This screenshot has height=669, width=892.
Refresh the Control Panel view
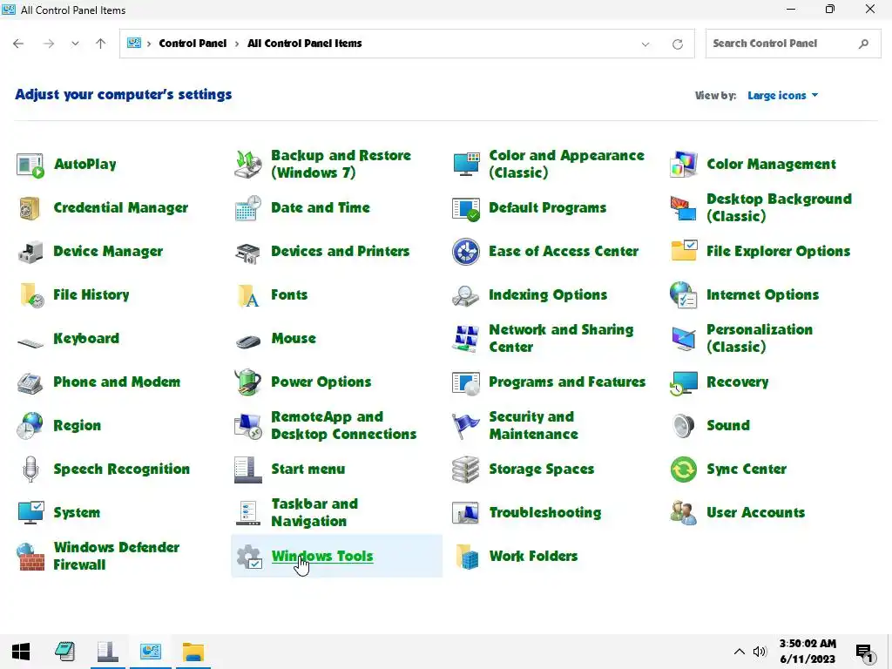678,44
